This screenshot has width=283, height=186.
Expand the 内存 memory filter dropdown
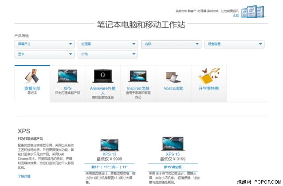click(x=171, y=44)
